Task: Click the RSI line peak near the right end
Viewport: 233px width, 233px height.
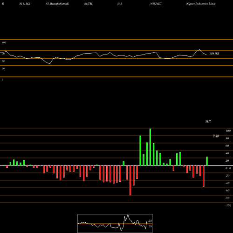Action: [199, 50]
